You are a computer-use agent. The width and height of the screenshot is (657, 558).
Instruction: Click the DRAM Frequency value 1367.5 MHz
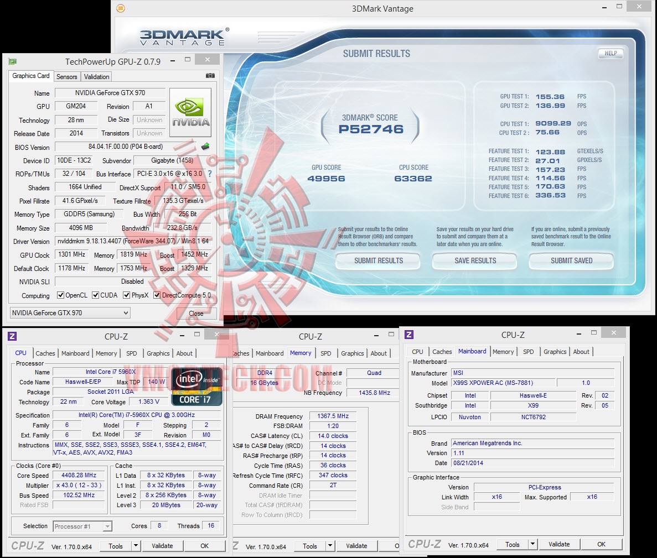(x=333, y=416)
